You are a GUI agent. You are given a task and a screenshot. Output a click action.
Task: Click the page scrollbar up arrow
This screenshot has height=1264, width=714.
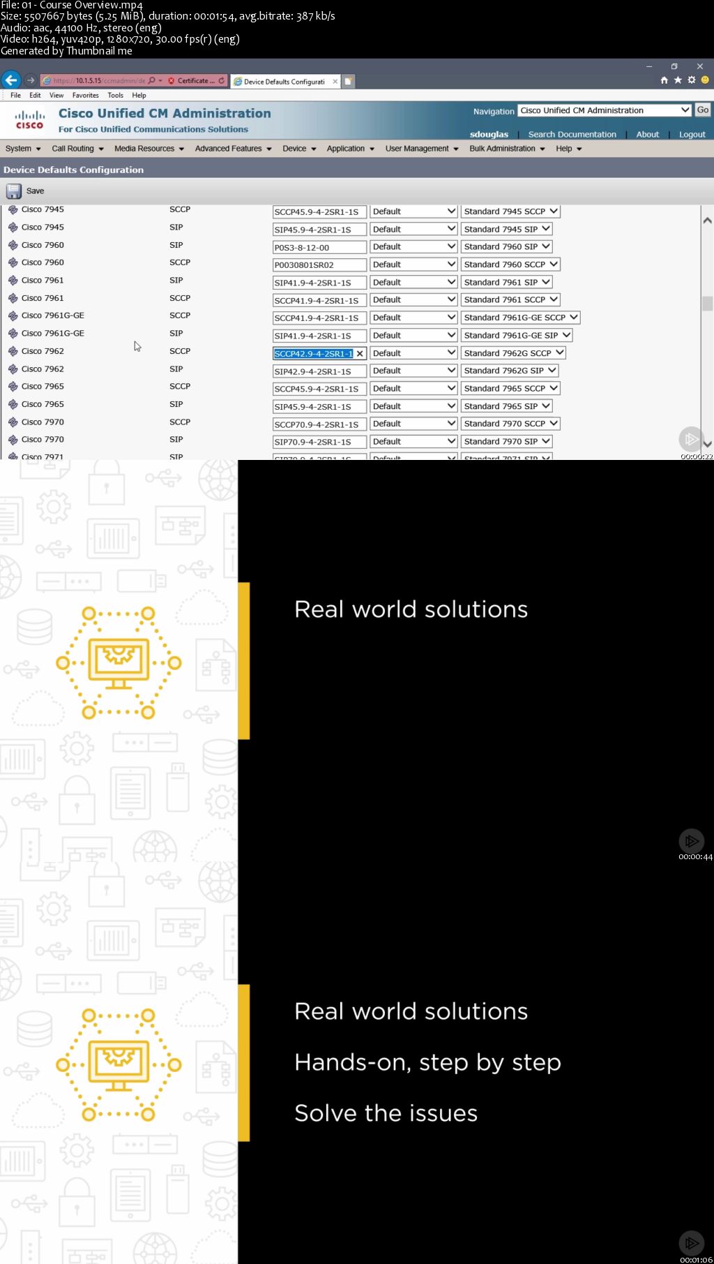(x=708, y=221)
